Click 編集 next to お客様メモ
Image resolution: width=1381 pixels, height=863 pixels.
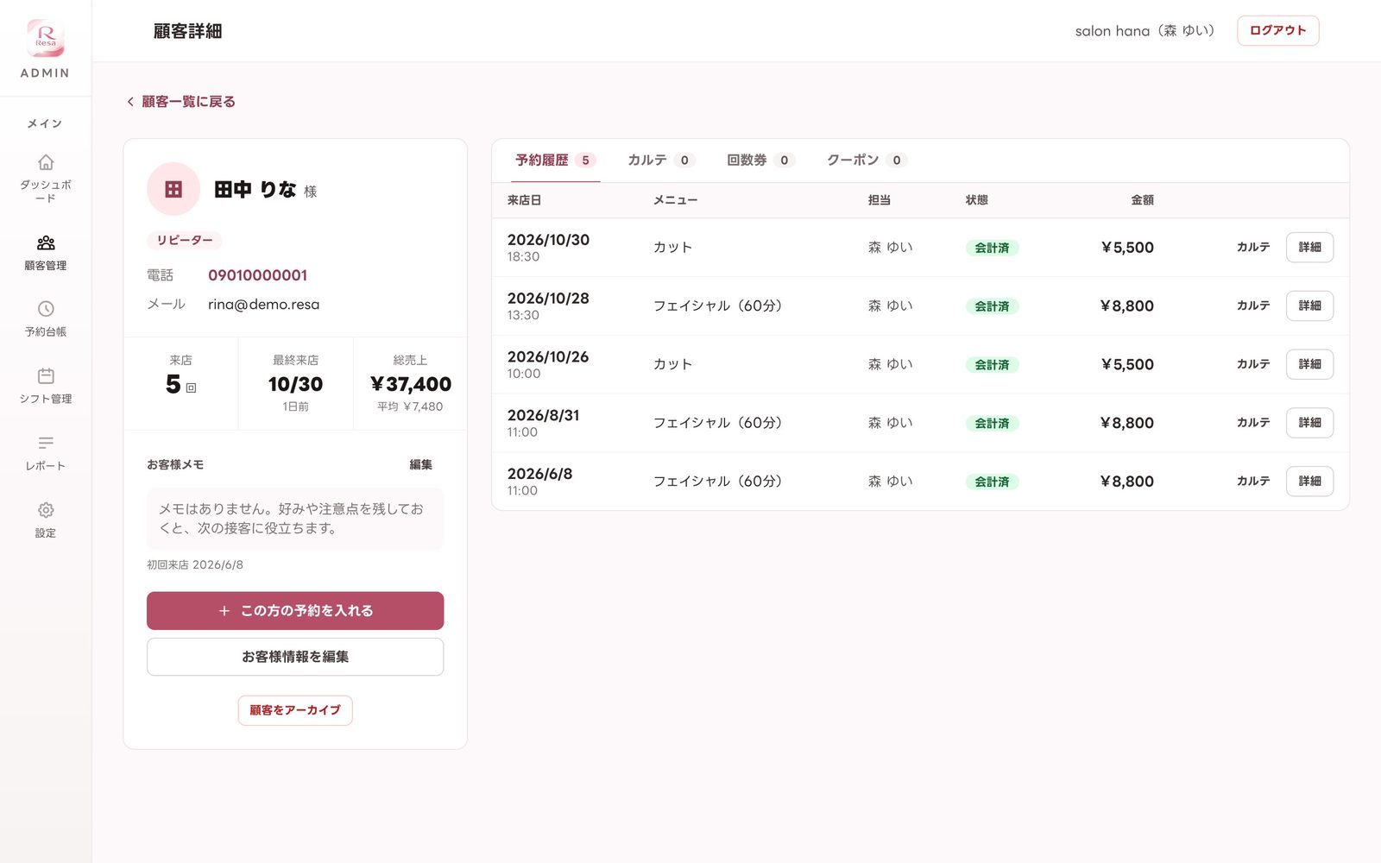420,465
